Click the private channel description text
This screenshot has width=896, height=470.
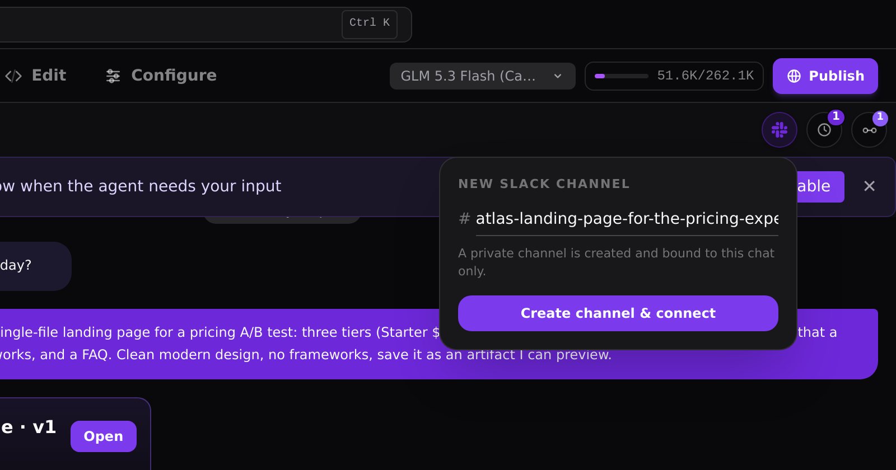click(x=616, y=262)
